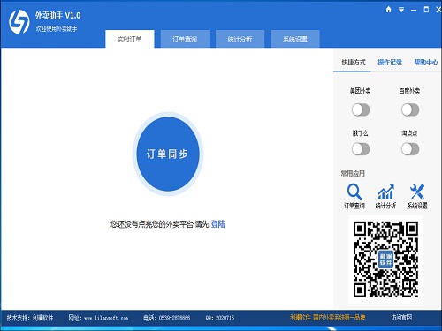Screen dimensions: 442x331
Task: Click the 外卖助手 V1.0 title text
Action: point(57,15)
